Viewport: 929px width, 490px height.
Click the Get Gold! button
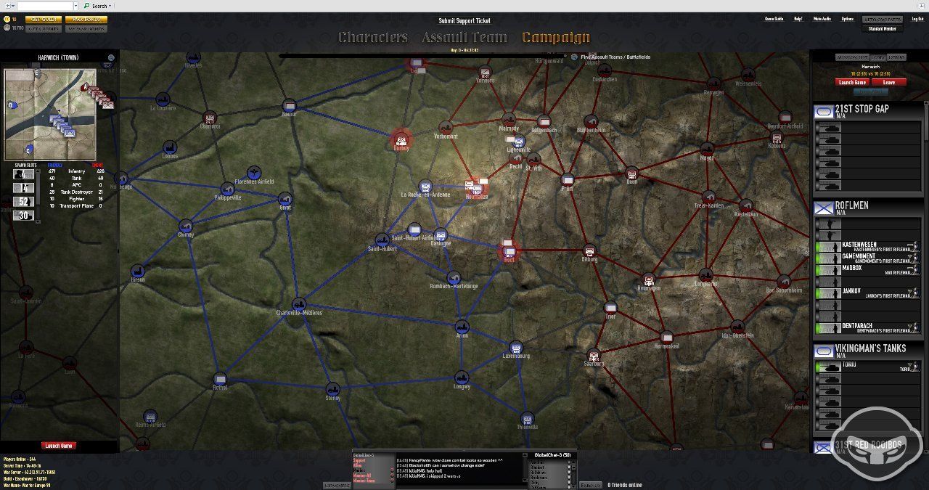(44, 20)
